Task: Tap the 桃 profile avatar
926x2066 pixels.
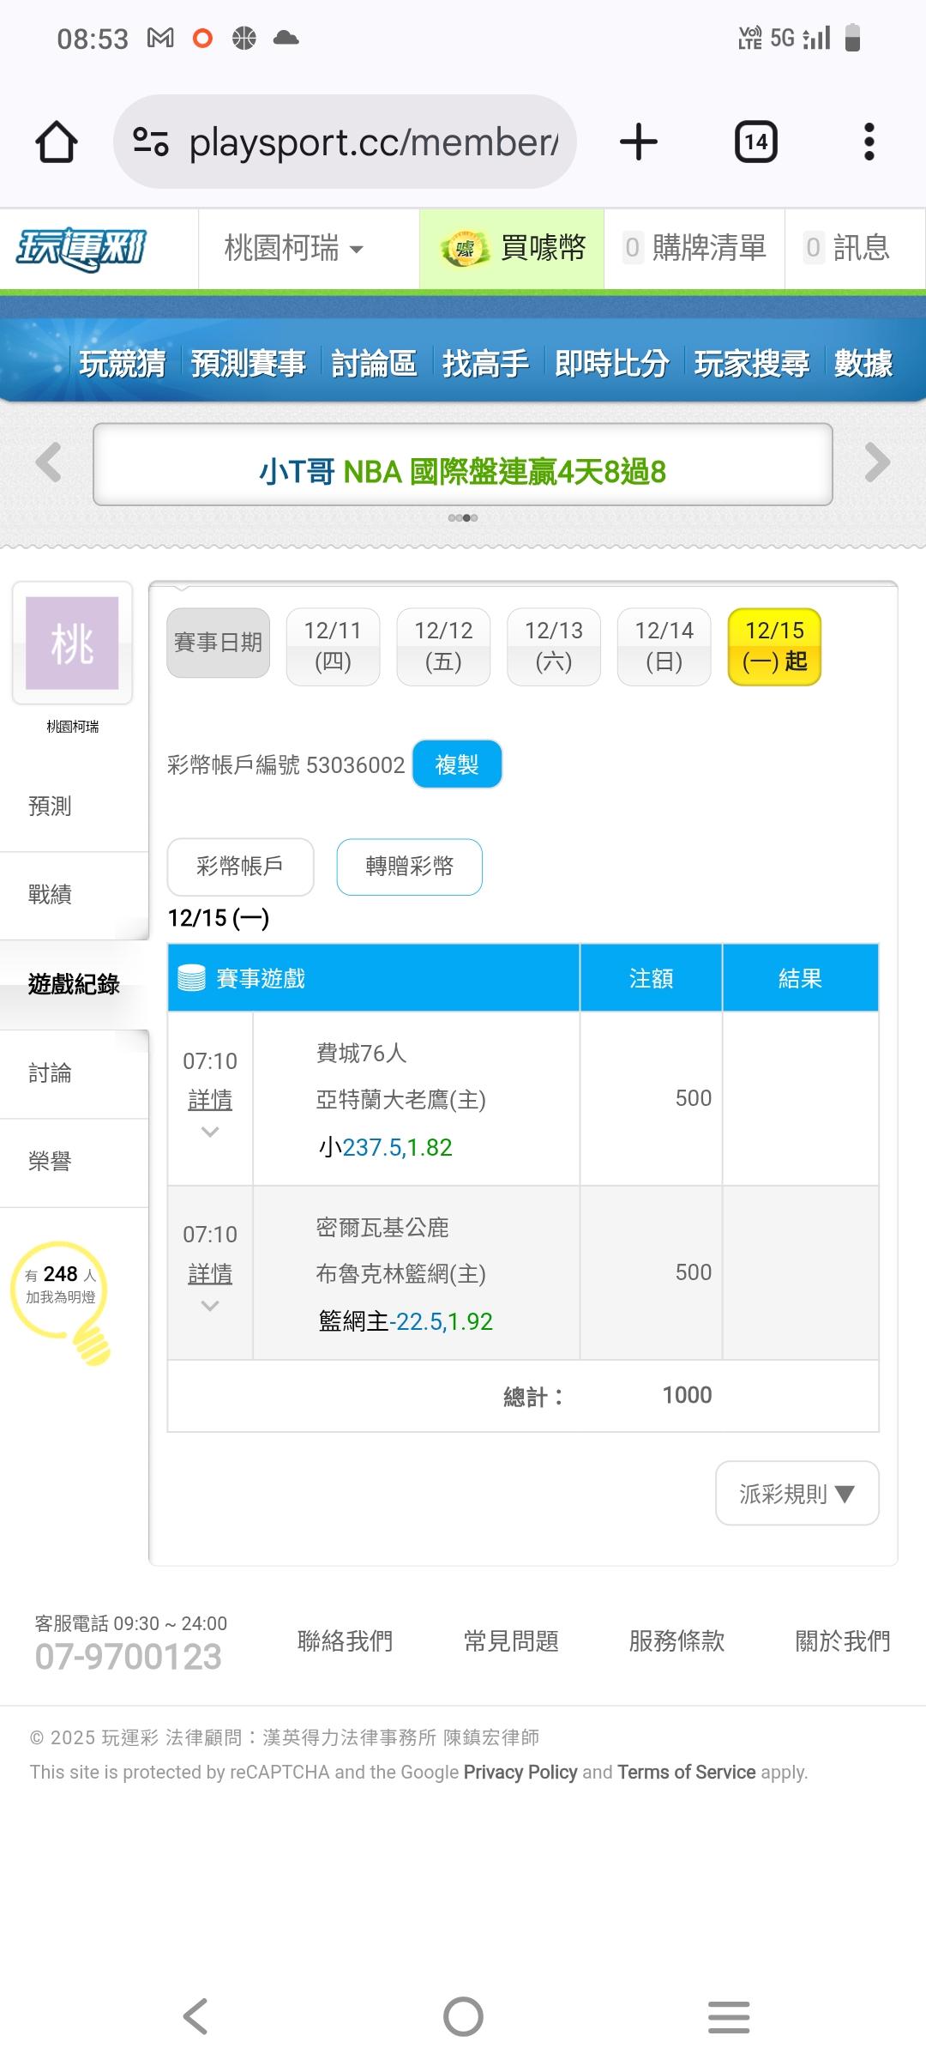Action: 72,643
